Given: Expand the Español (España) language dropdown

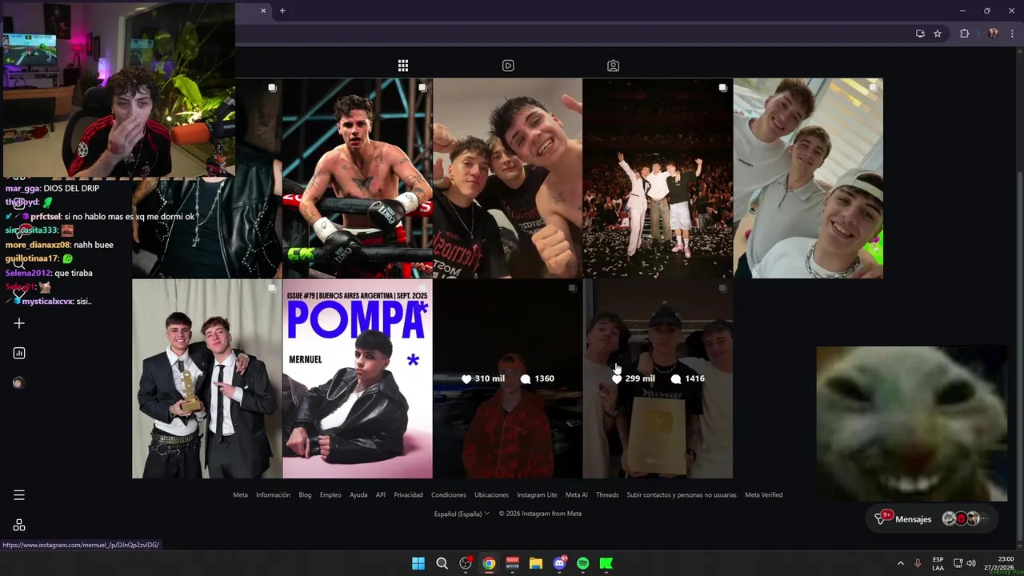Looking at the screenshot, I should 462,514.
